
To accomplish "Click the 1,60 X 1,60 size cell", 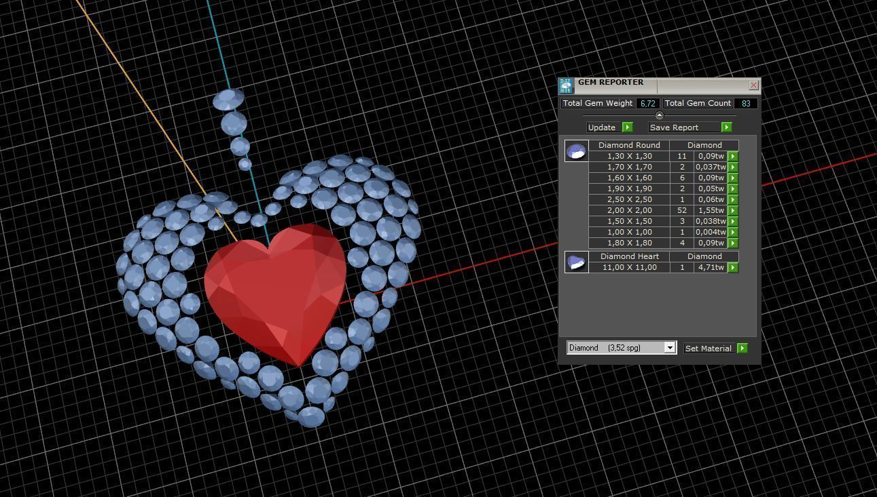I will [629, 178].
